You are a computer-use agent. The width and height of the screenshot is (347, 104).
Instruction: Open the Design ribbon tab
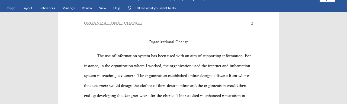[x=10, y=8]
